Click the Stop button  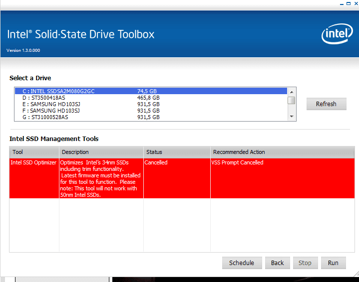coord(305,263)
